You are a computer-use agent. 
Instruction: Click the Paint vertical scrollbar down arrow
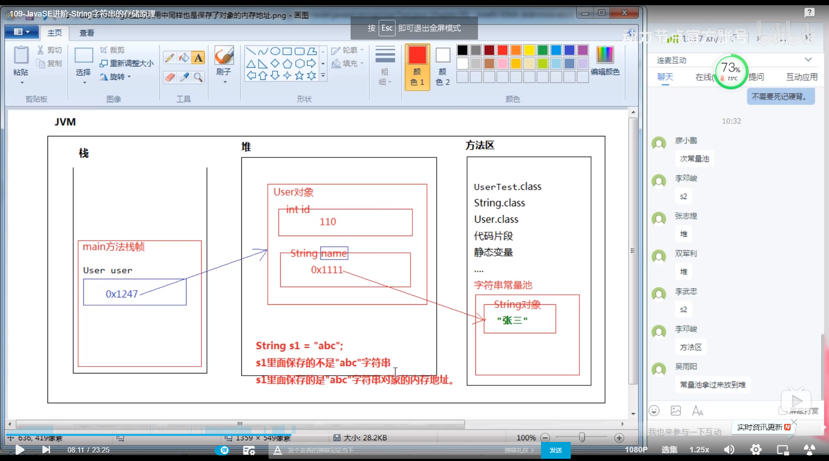point(633,414)
